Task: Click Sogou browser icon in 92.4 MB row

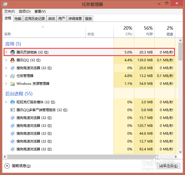Action: click(x=13, y=149)
